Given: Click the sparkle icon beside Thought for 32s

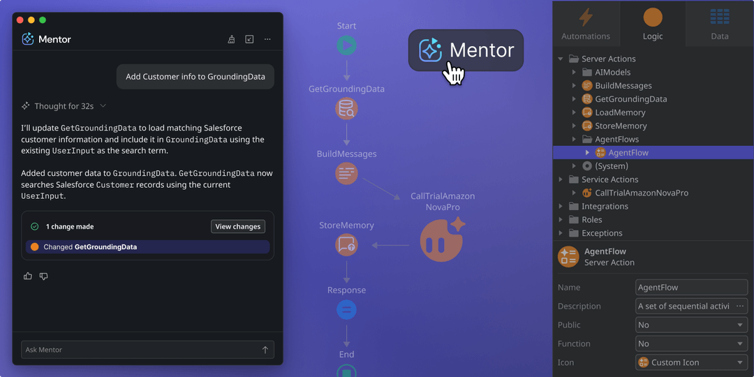Looking at the screenshot, I should tap(26, 106).
